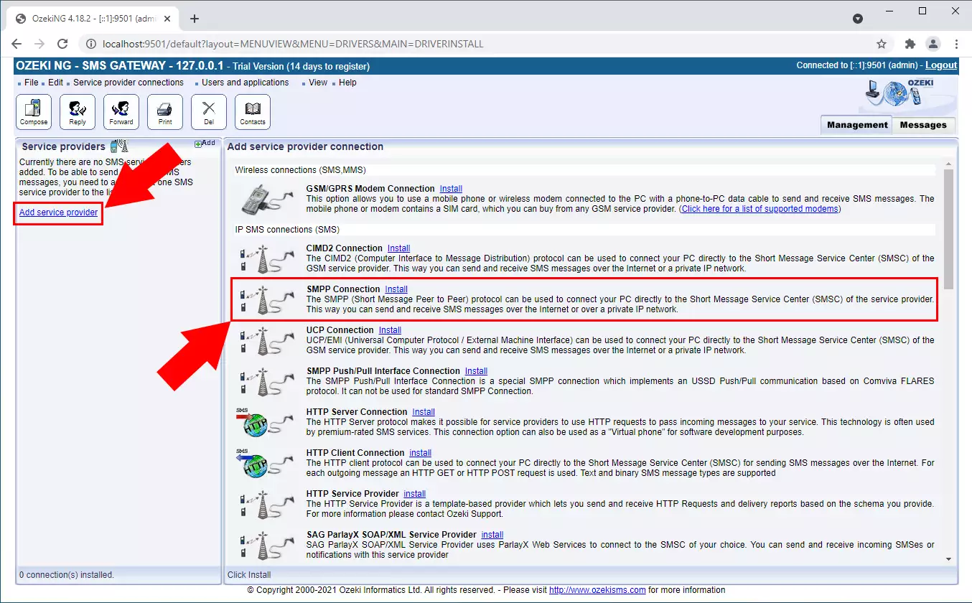This screenshot has width=972, height=603.
Task: Install UCP Connection
Action: click(x=390, y=330)
